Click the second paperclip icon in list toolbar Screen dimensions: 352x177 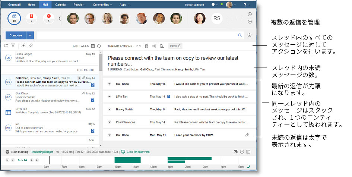tap(31, 45)
